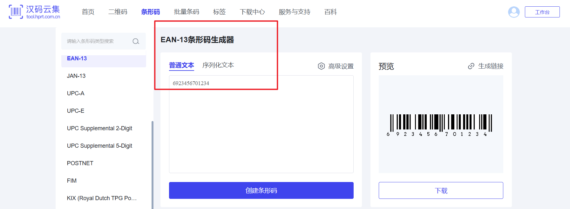Viewport: 570px width, 209px height.
Task: Click the 高级设置 link text
Action: coord(341,66)
